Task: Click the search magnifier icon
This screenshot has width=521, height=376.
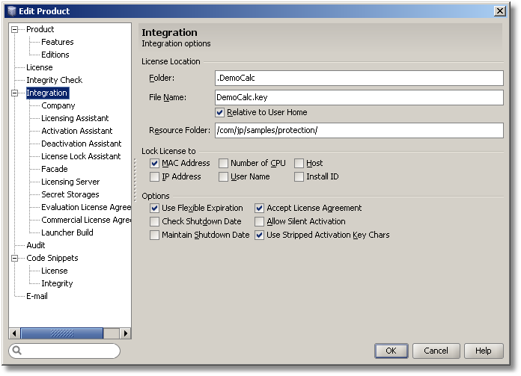Action: [x=17, y=351]
